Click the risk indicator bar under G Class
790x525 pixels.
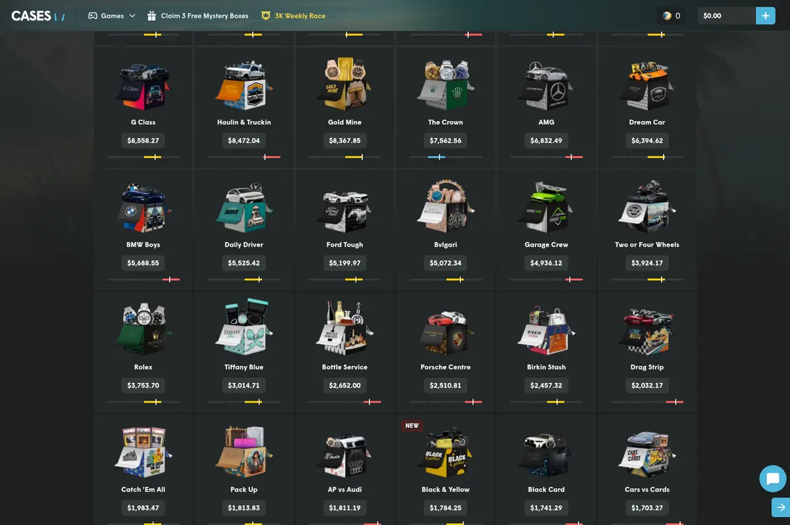(144, 157)
